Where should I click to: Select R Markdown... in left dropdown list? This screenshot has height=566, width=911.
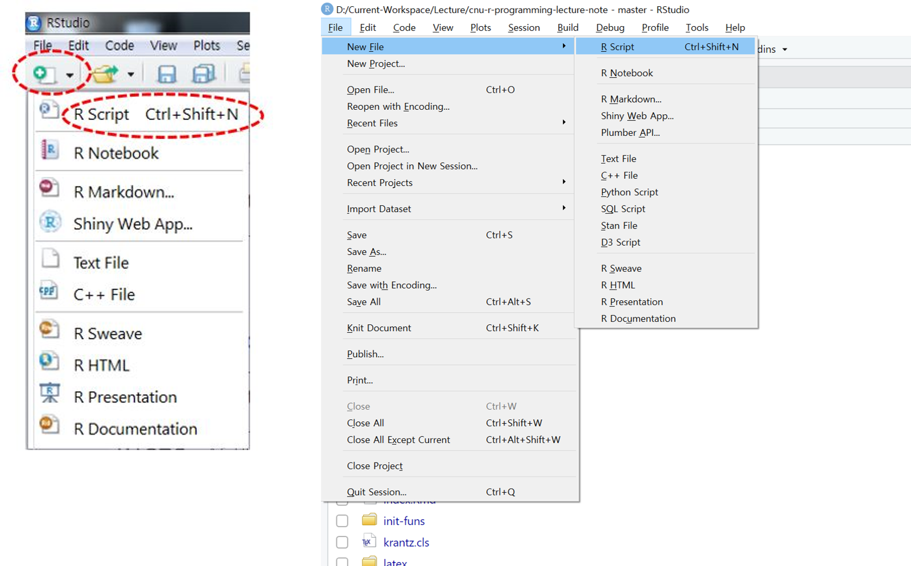[124, 192]
